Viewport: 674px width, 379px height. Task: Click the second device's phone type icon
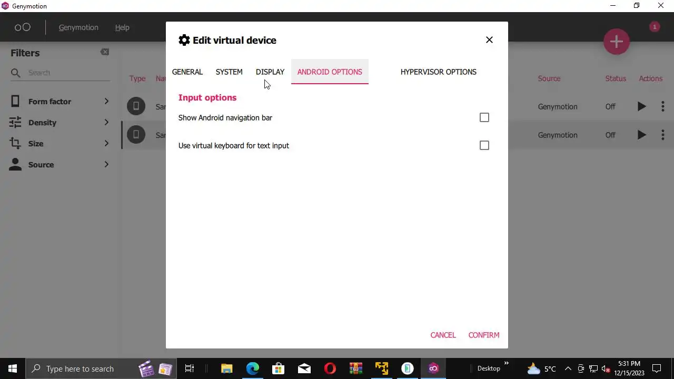coord(136,135)
